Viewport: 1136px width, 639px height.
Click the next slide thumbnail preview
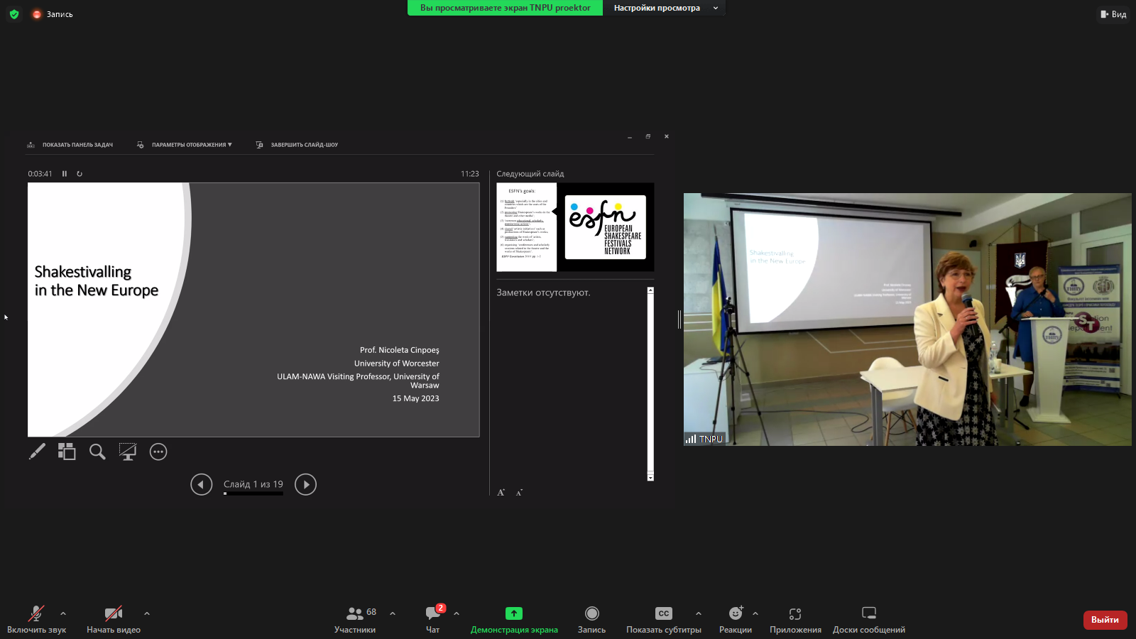point(575,227)
